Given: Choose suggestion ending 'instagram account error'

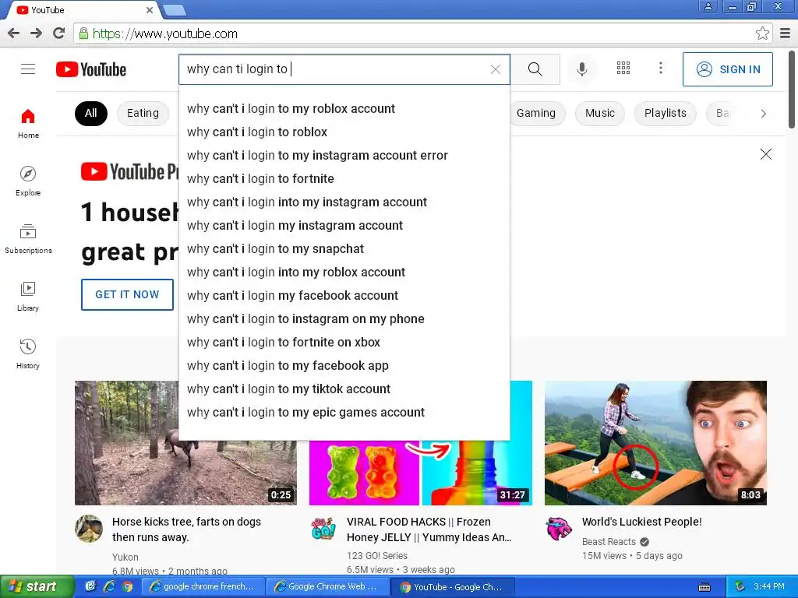Looking at the screenshot, I should tap(344, 156).
